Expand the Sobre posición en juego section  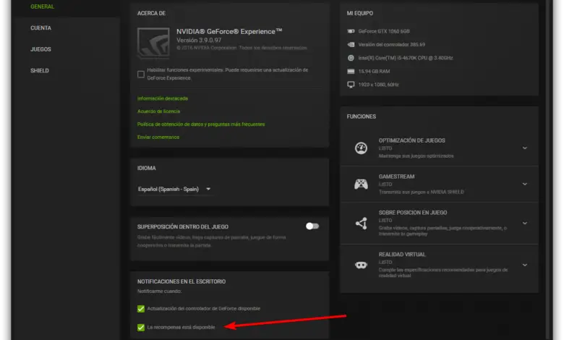point(525,223)
